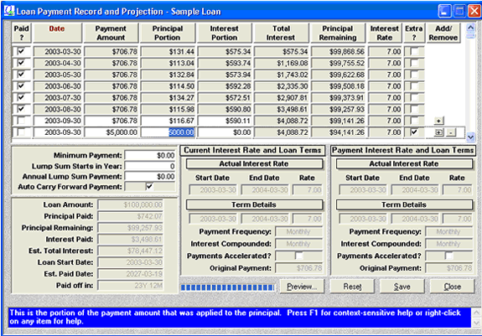The height and width of the screenshot is (336, 482).
Task: Click the blue progress bar beside Preview
Action: (x=228, y=287)
